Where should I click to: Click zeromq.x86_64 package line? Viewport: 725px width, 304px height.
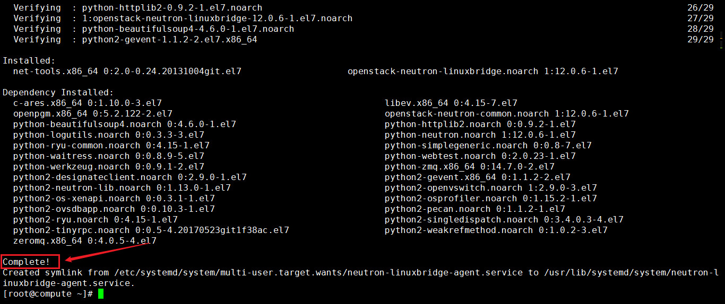85,240
